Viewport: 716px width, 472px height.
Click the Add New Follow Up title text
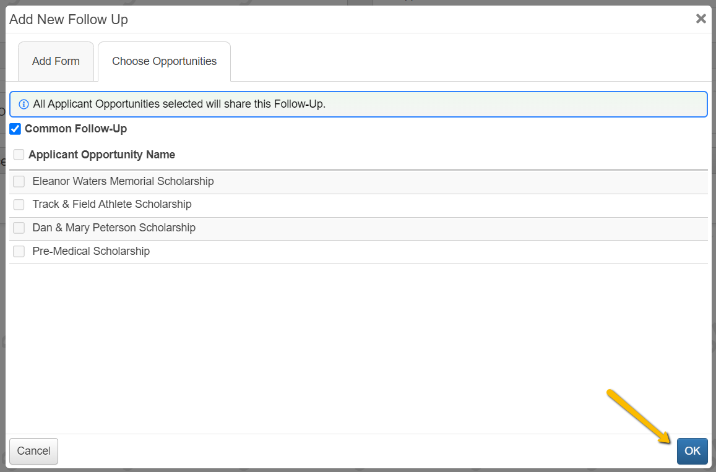(68, 19)
